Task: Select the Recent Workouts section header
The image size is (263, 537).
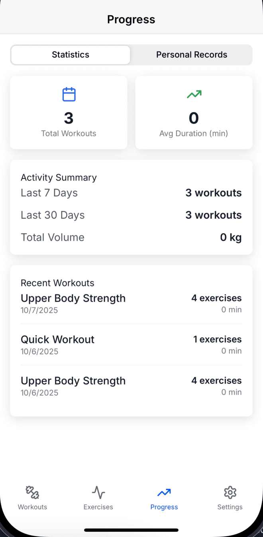Action: click(x=57, y=283)
